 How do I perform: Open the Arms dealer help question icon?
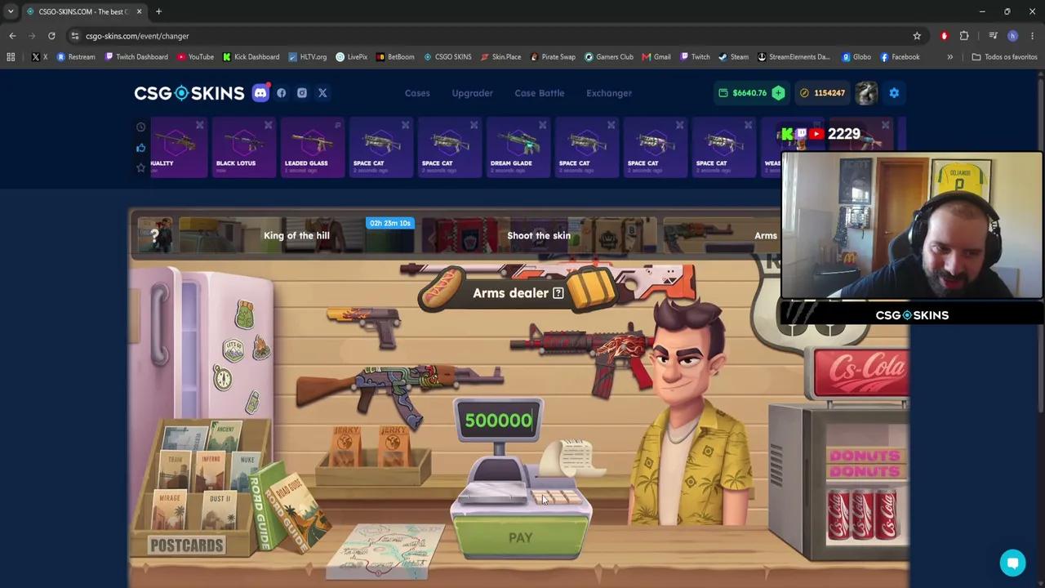558,293
